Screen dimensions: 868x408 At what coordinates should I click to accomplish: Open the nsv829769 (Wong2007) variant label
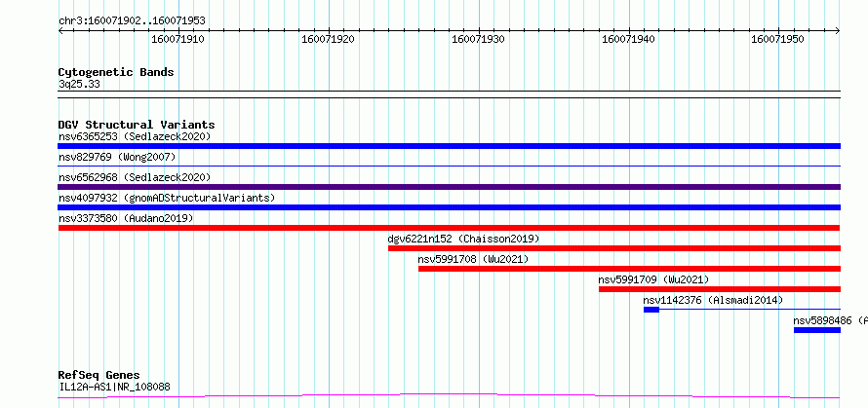coord(117,157)
